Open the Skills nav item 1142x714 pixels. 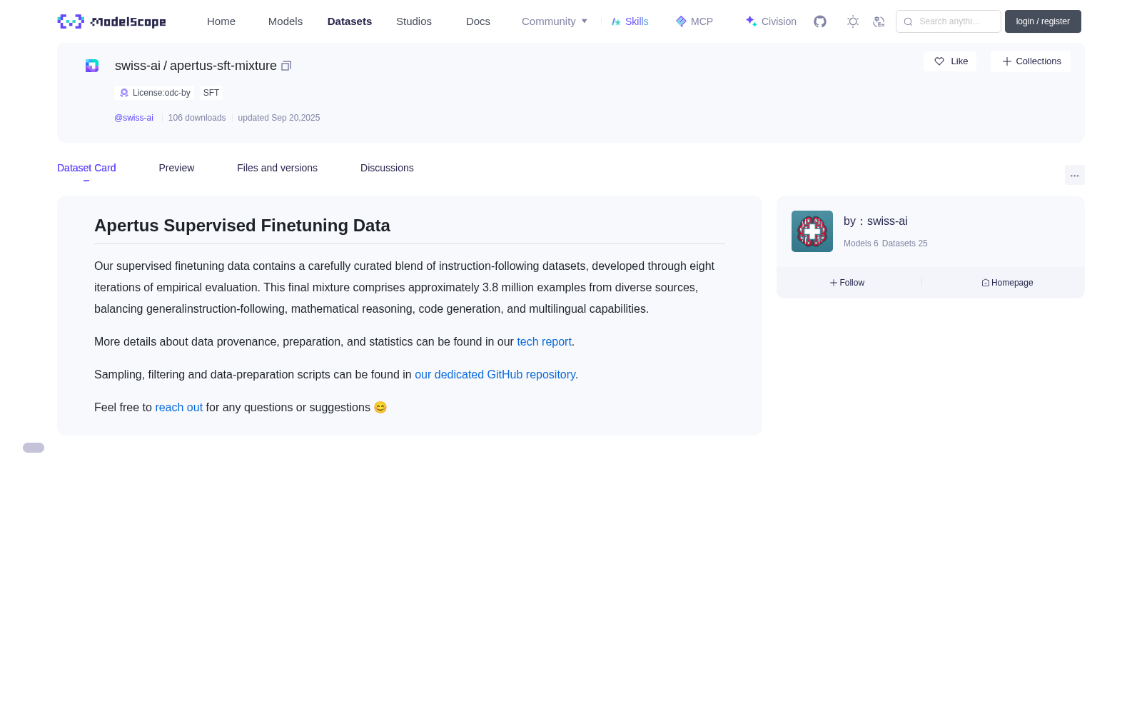click(630, 21)
